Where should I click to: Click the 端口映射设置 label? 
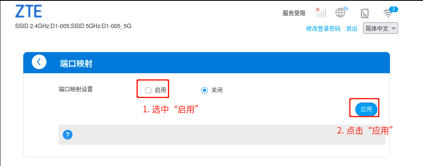click(x=75, y=89)
